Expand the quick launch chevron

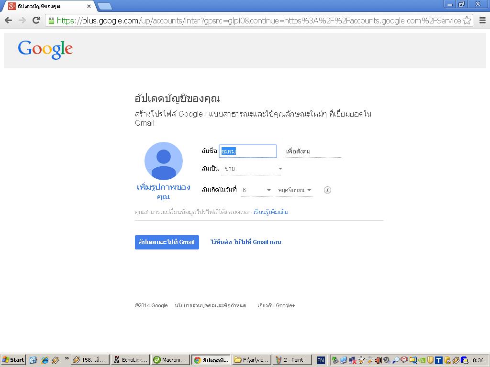click(x=67, y=358)
